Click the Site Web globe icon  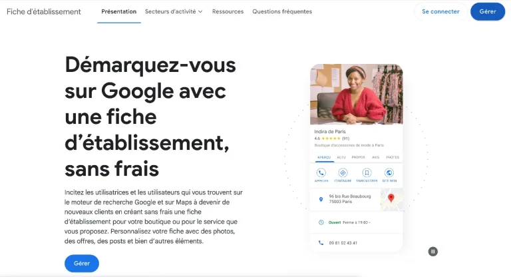pyautogui.click(x=389, y=173)
